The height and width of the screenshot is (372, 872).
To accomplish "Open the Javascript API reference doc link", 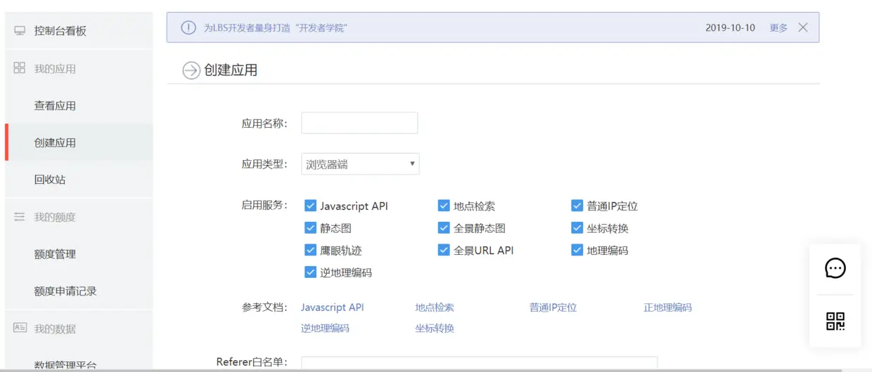I will coord(333,307).
